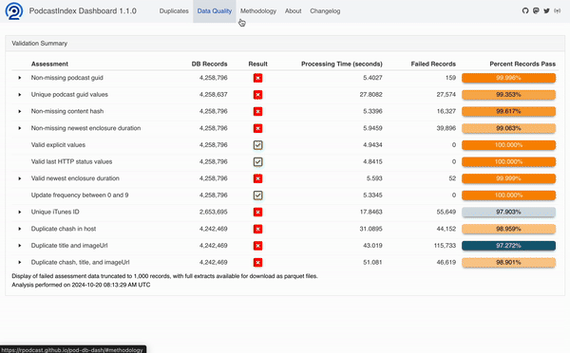Screen dimensions: 570x353
Task: Click the 99.996% pass bar
Action: click(x=508, y=78)
